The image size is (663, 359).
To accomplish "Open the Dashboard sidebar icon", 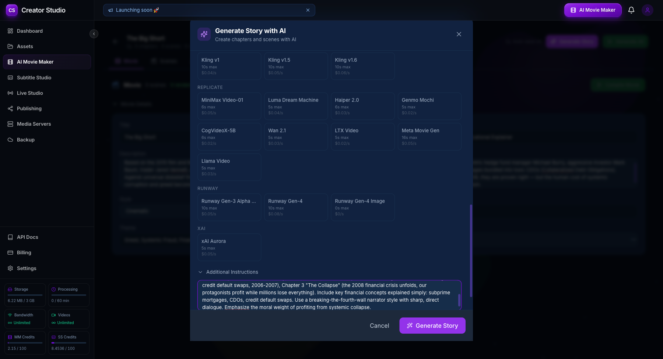I will pos(10,31).
